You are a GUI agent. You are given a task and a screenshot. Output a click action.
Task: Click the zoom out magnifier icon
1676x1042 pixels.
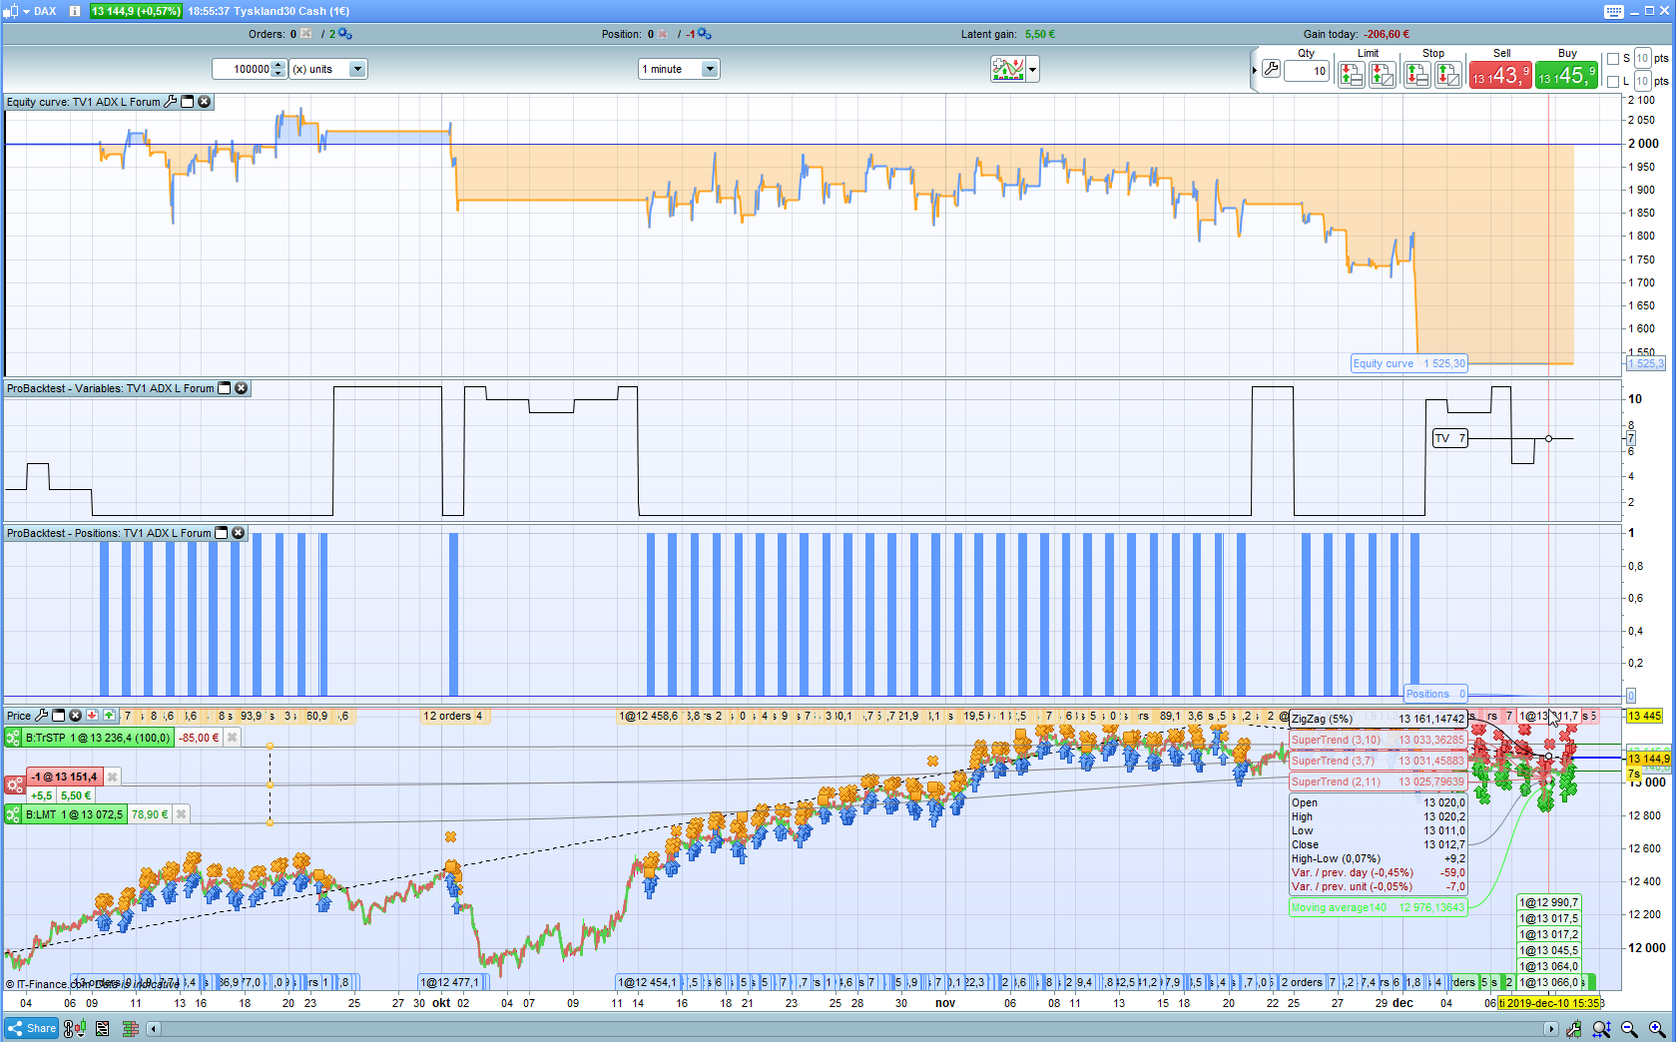[x=1629, y=1029]
